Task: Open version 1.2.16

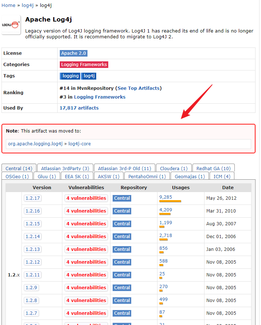Action: (33, 211)
